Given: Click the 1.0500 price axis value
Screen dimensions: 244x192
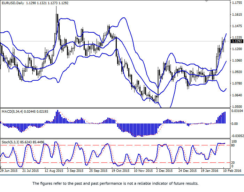Looking at the screenshot, I should coord(237,107).
